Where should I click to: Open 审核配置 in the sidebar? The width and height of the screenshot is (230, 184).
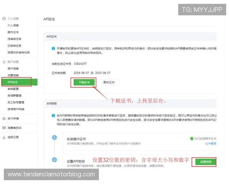point(13,89)
